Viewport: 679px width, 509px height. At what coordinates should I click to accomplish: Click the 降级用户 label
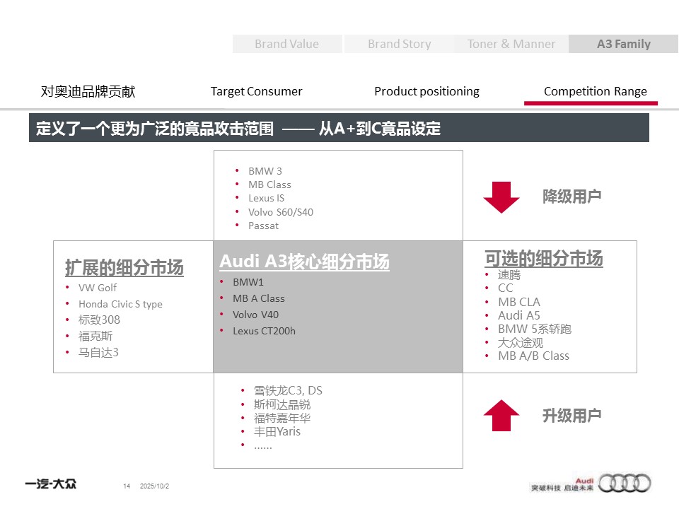coord(571,197)
